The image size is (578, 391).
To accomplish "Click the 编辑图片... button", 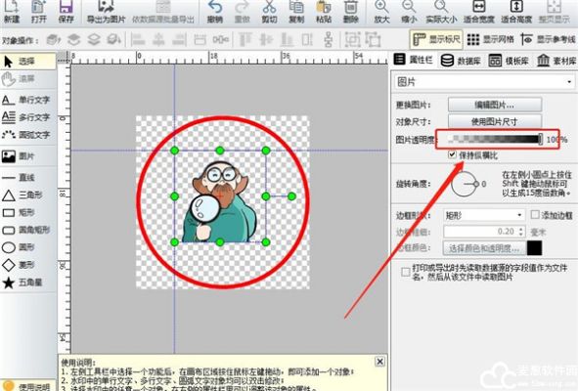I will [495, 105].
